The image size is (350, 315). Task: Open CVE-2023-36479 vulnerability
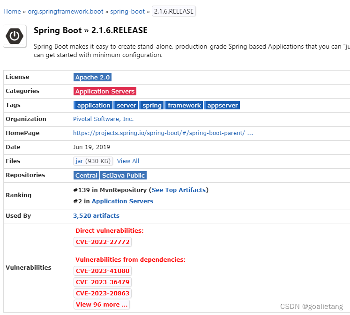pyautogui.click(x=103, y=282)
